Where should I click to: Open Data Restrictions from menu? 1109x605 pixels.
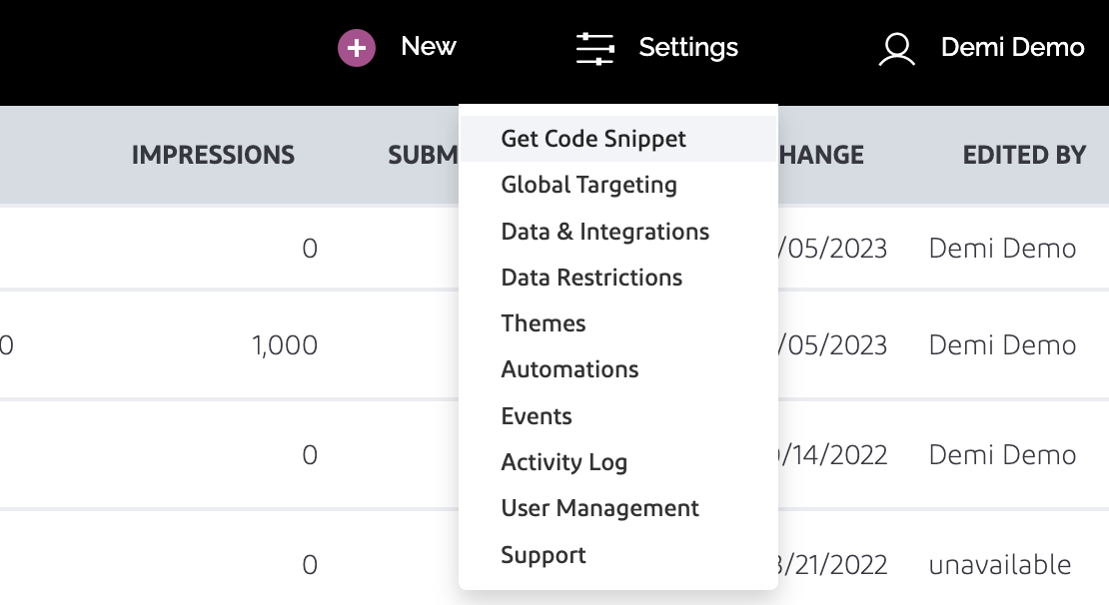point(591,278)
